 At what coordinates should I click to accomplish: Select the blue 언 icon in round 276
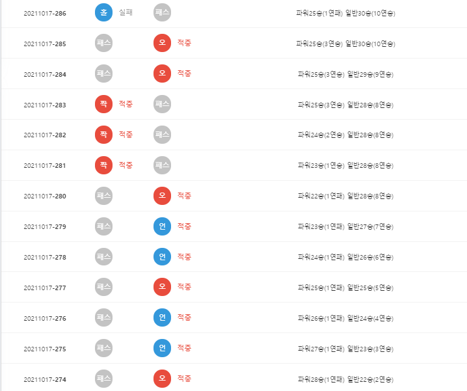coord(163,317)
